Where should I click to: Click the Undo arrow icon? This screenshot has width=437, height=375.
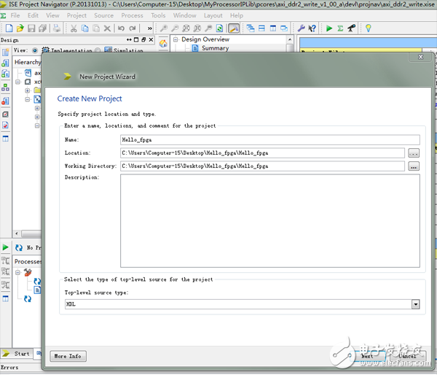click(121, 28)
